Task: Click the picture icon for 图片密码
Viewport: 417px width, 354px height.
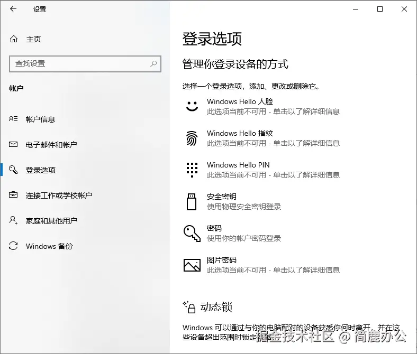Action: click(192, 265)
